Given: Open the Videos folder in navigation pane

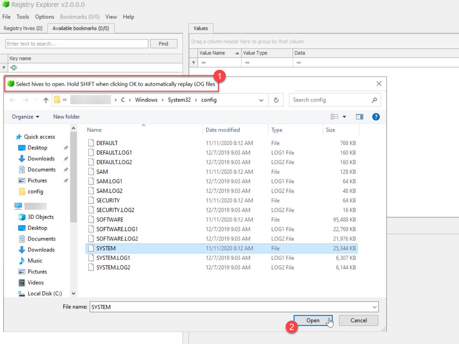Looking at the screenshot, I should pos(36,282).
